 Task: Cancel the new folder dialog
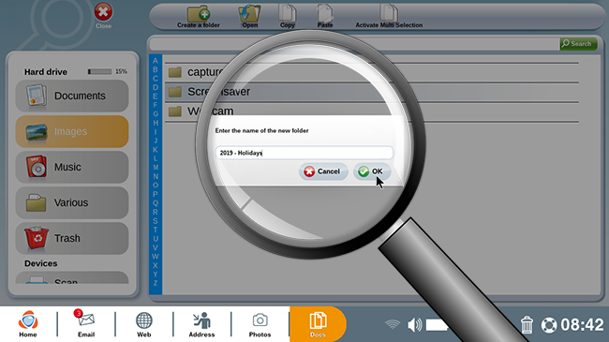322,171
